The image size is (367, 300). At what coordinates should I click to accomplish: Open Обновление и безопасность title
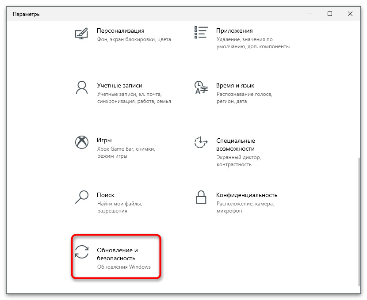point(117,254)
